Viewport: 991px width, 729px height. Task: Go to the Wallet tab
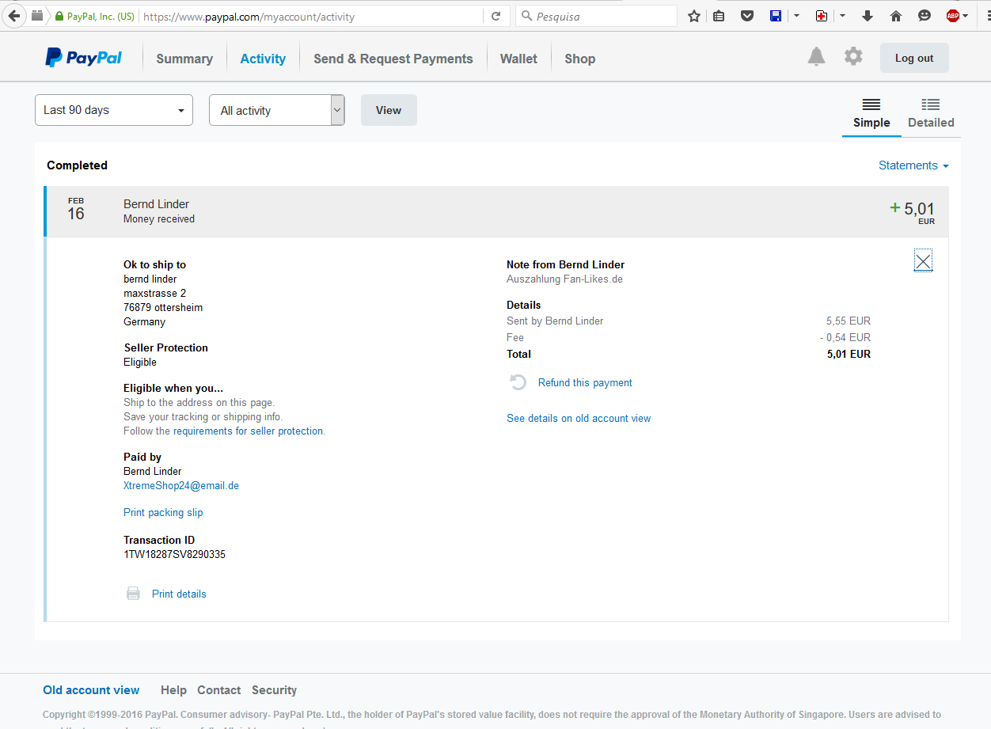coord(518,59)
